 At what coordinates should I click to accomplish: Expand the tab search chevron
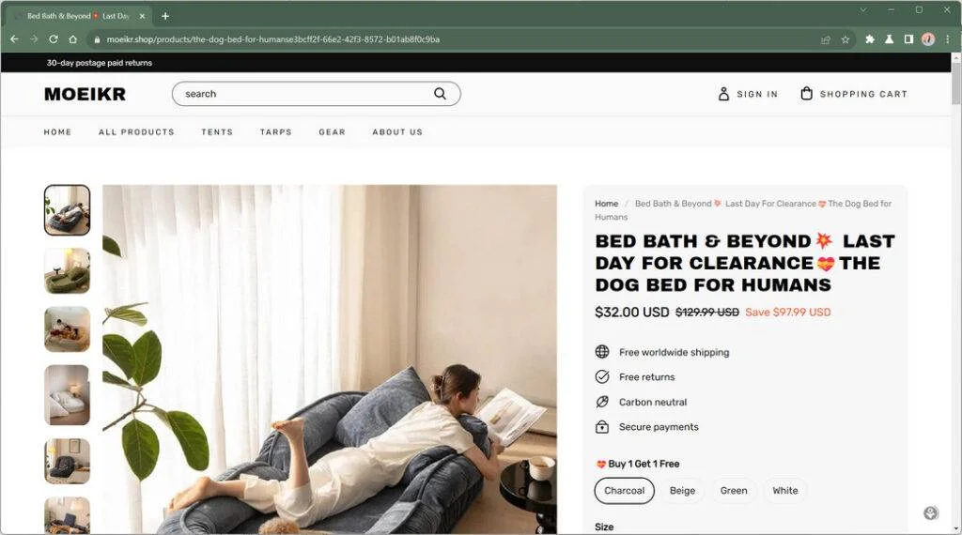click(863, 9)
